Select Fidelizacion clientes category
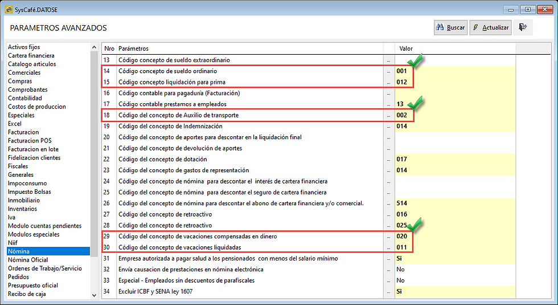This screenshot has height=305, width=558. click(x=34, y=158)
